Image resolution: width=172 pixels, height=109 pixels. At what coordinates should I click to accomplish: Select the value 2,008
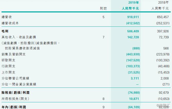pyautogui.click(x=165, y=78)
